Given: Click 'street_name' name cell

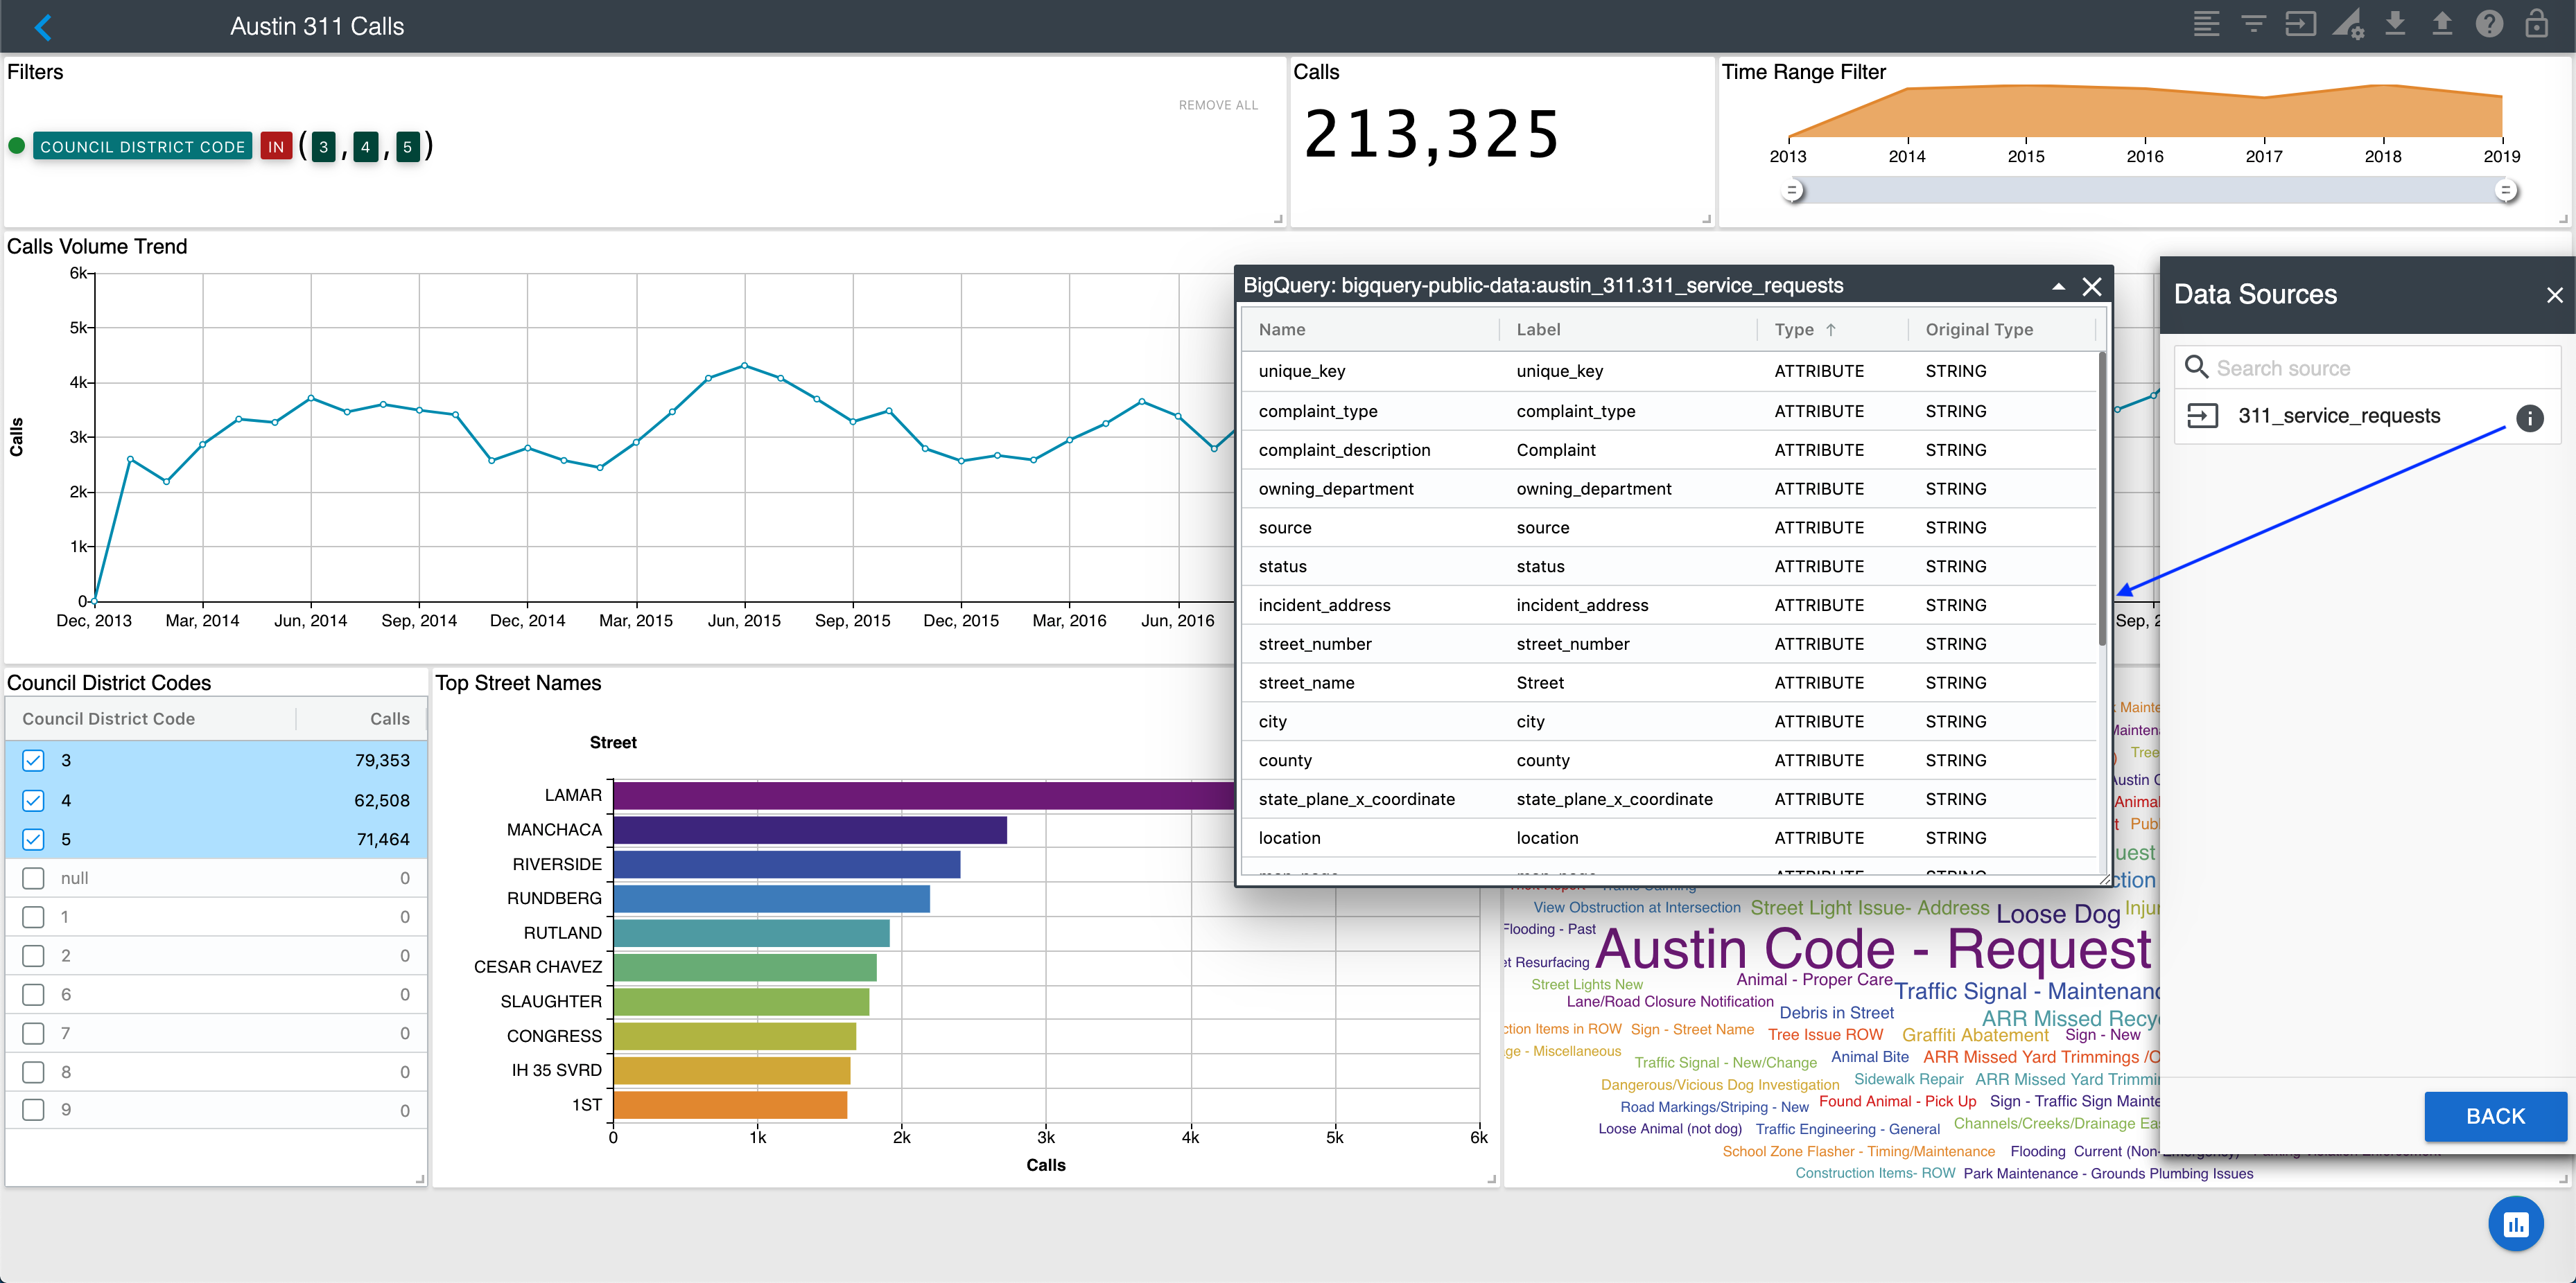Looking at the screenshot, I should [x=1306, y=682].
